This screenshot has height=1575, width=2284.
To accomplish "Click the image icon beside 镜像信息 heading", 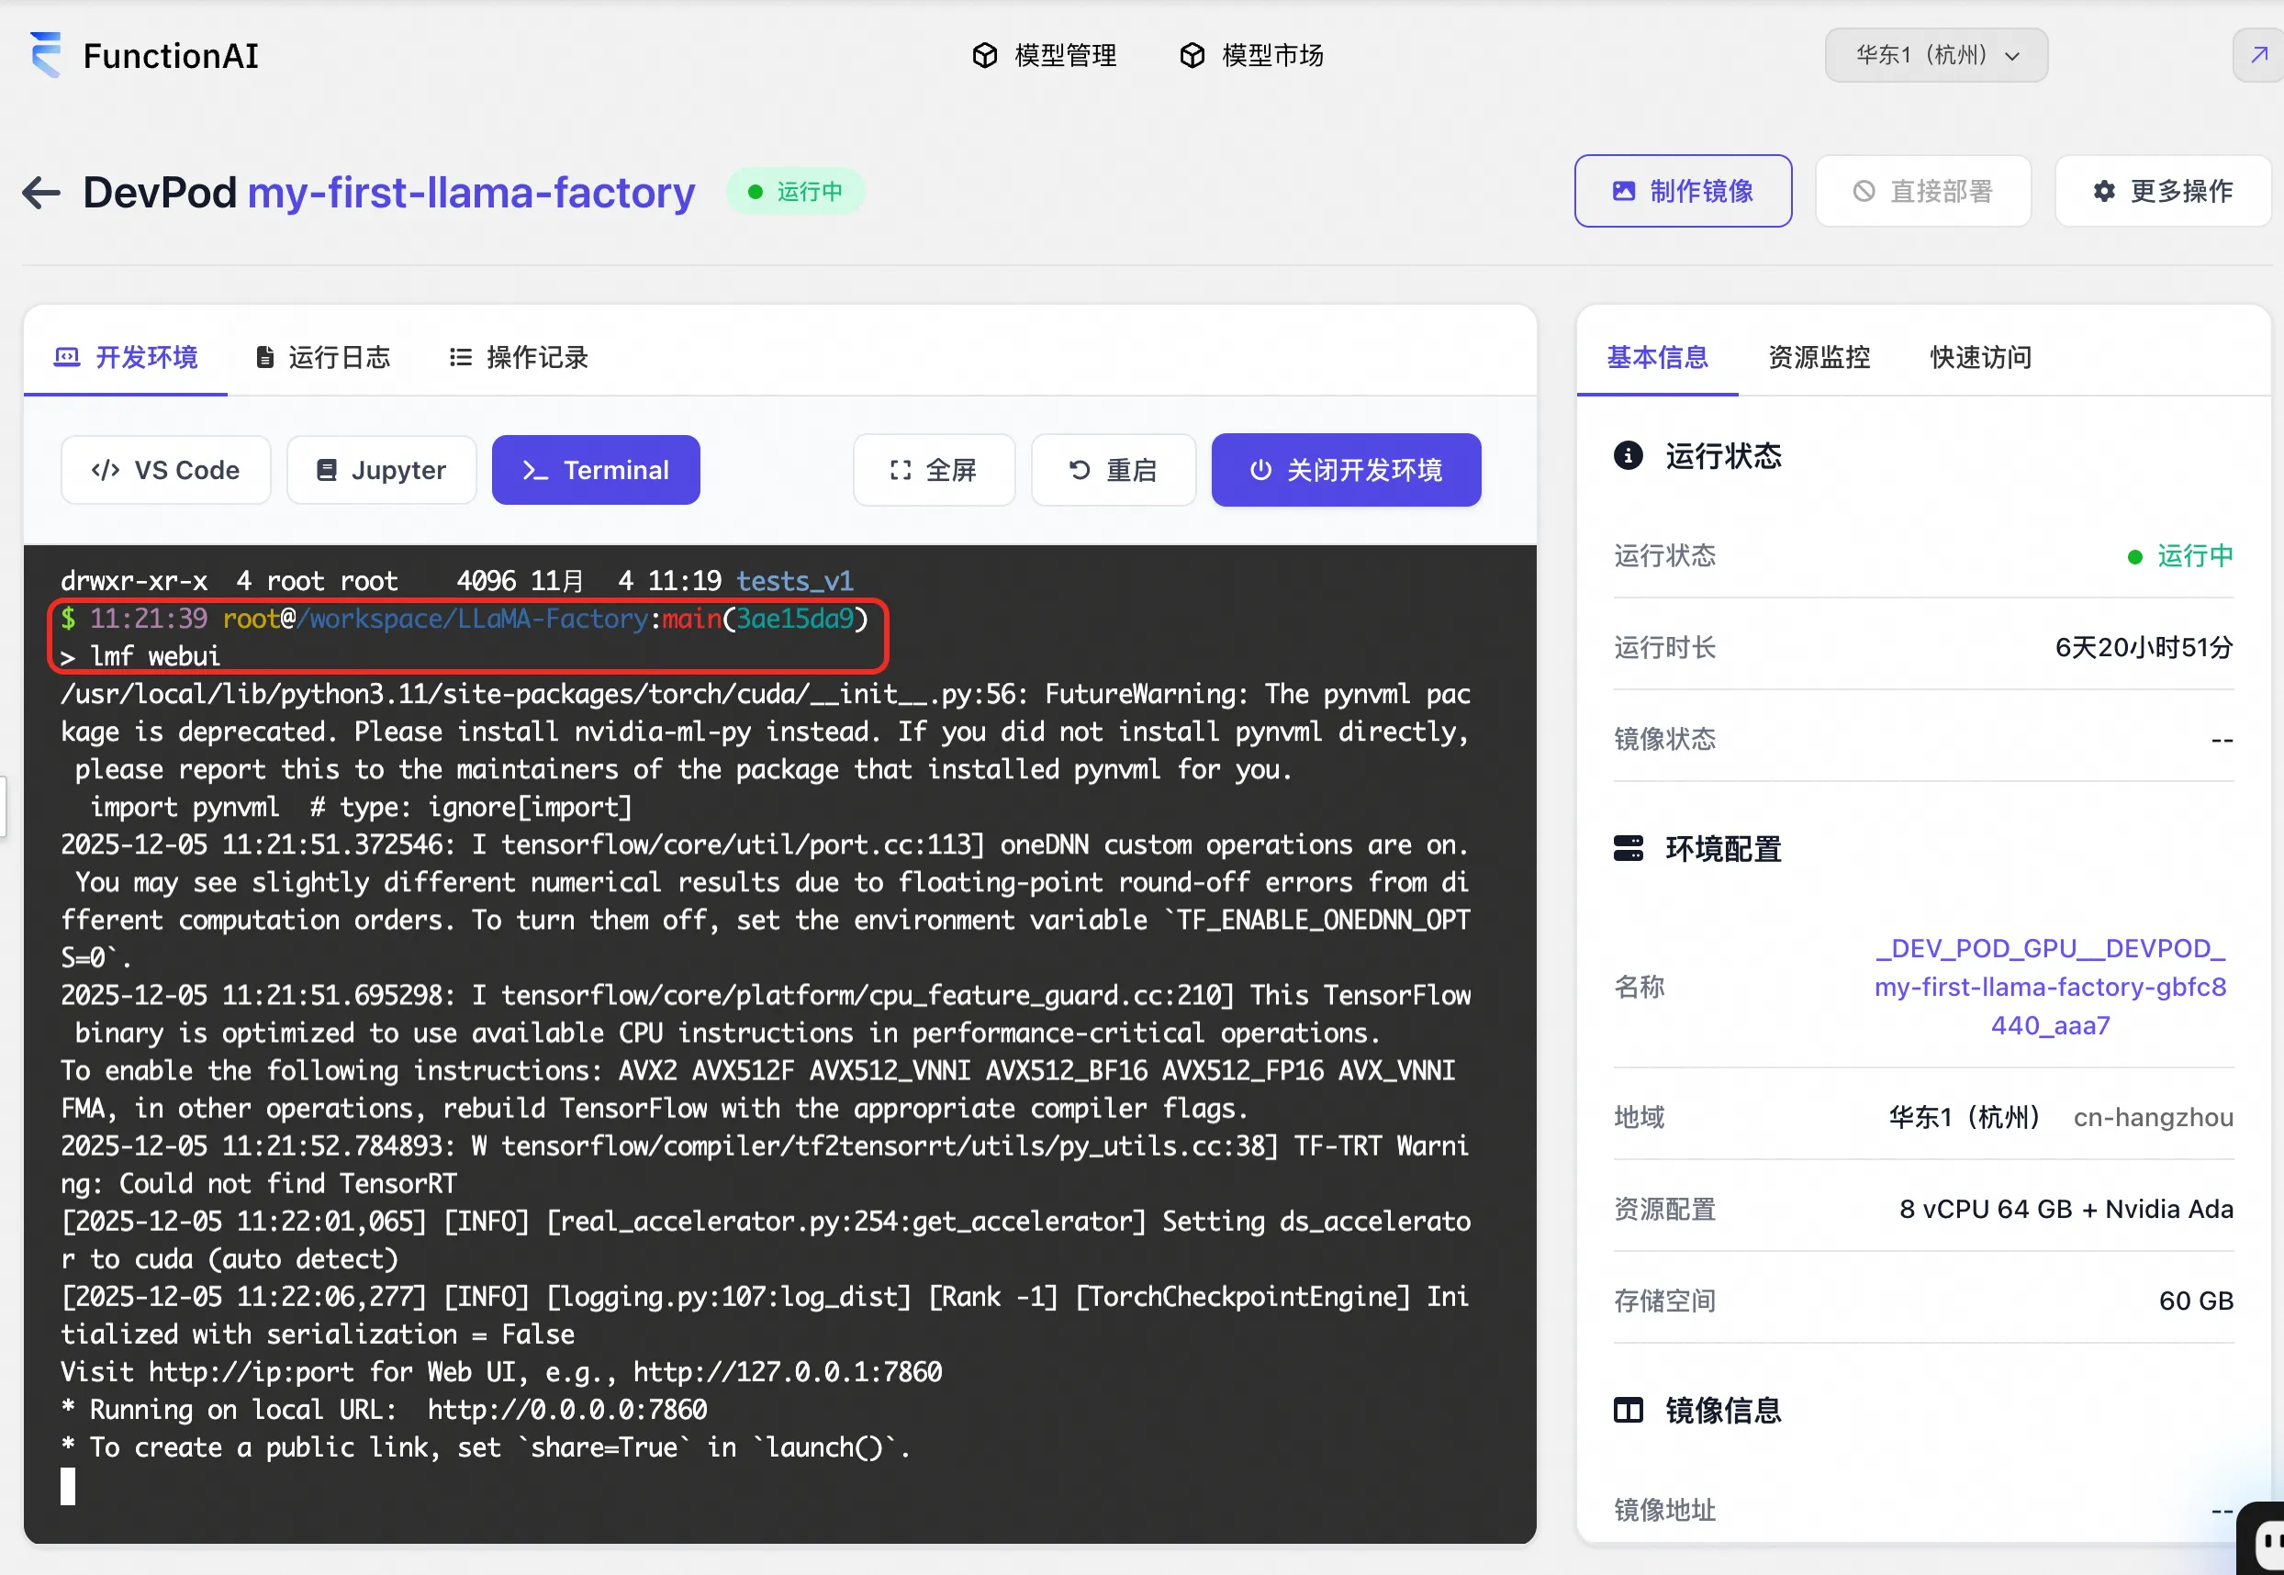I will [1628, 1410].
